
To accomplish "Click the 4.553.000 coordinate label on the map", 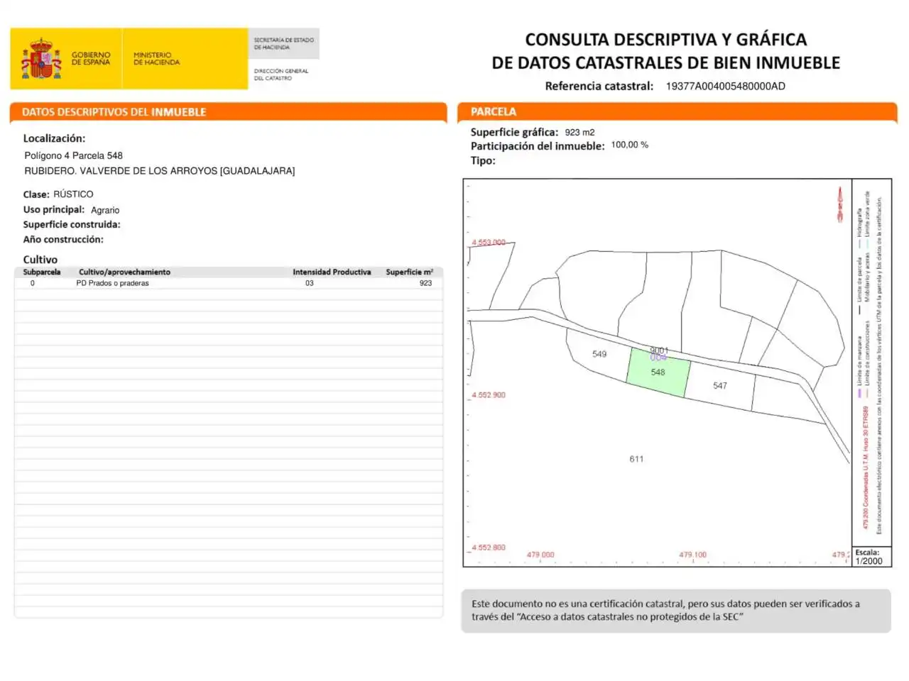I will coord(489,243).
